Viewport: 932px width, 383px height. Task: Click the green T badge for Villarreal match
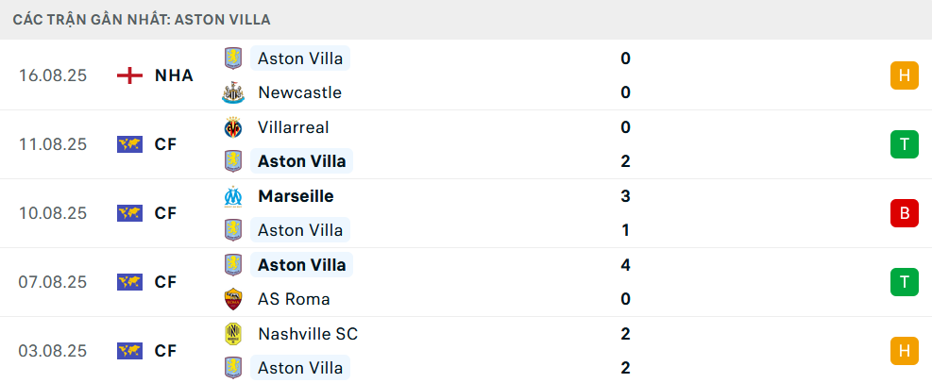pyautogui.click(x=904, y=144)
